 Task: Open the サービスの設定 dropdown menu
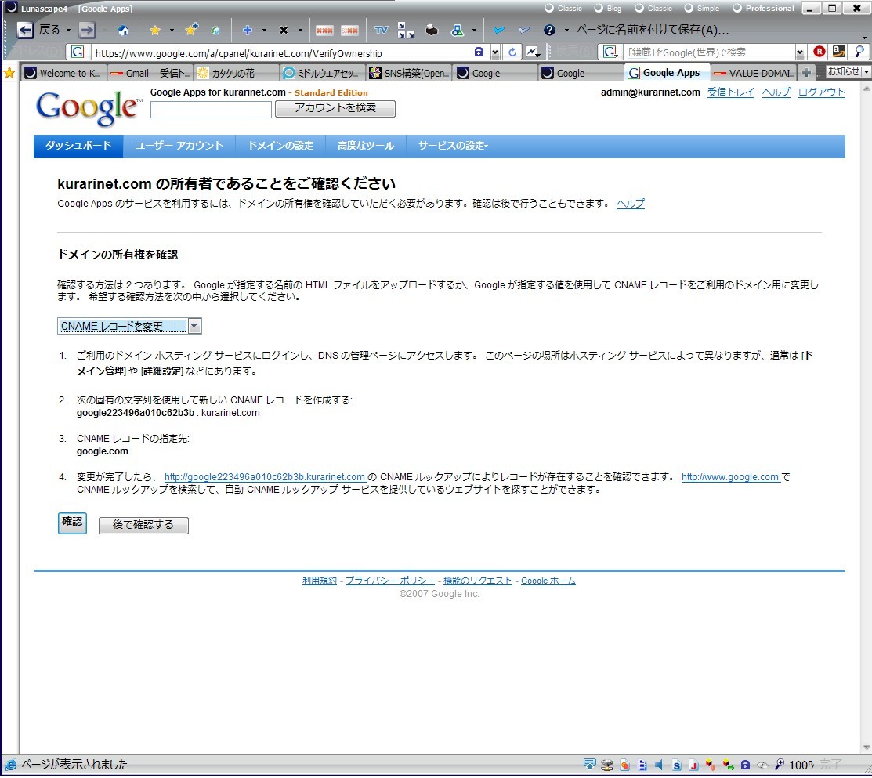click(x=453, y=146)
